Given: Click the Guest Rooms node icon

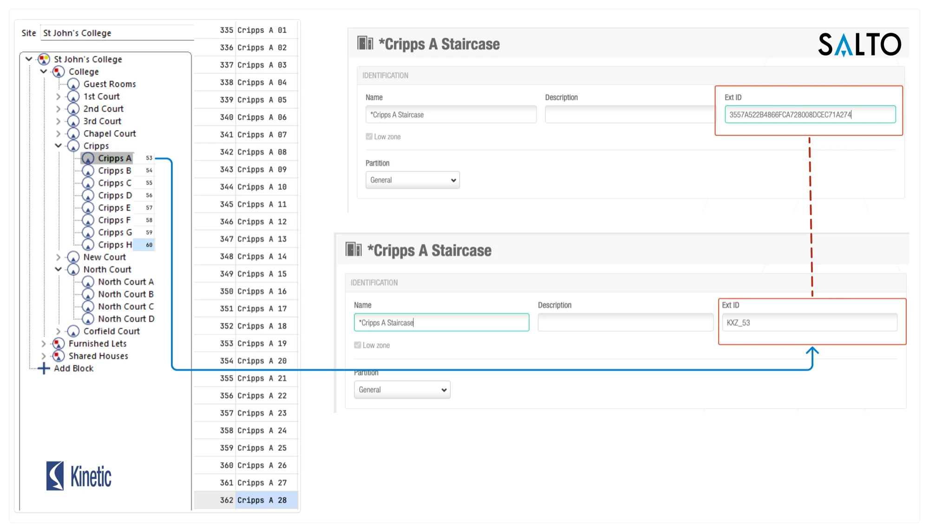Looking at the screenshot, I should (x=73, y=84).
